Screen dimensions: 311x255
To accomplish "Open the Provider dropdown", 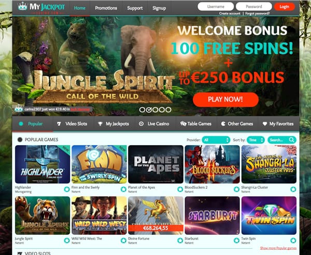I will click(x=216, y=140).
